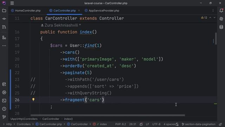Viewport: 225px width, 127px height.
Task: Click the lightbulb quick-fix icon on line 26
Action: 33,99
